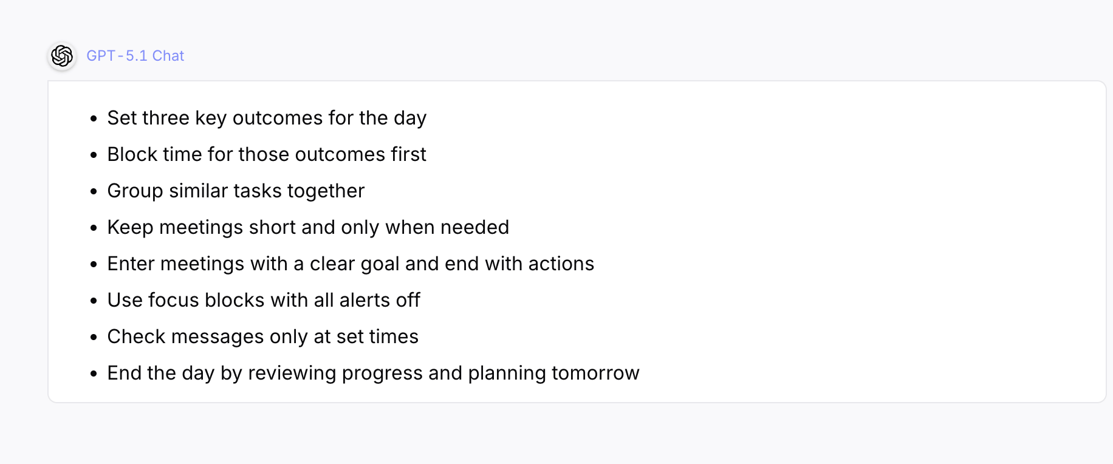
Task: Click the OpenAI logo avatar icon
Action: pos(62,56)
